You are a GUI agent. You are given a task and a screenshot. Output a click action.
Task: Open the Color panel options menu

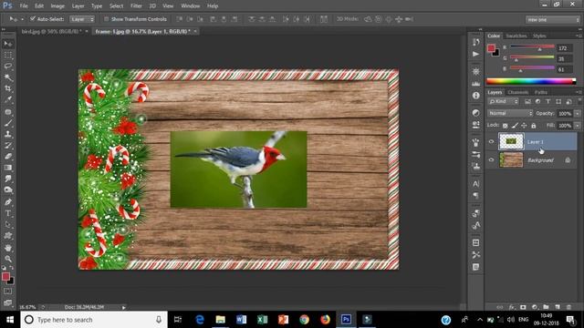click(x=579, y=36)
